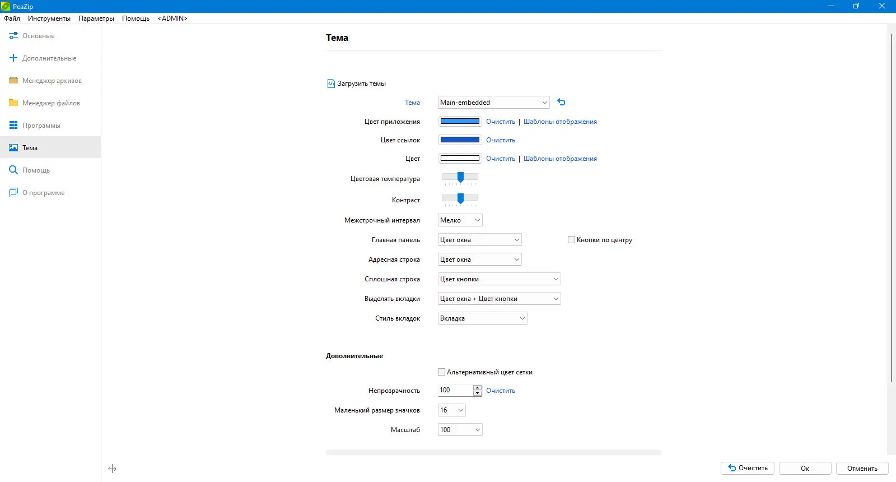Viewport: 896px width, 482px height.
Task: Open the Выделять вкладки dropdown
Action: coord(499,298)
